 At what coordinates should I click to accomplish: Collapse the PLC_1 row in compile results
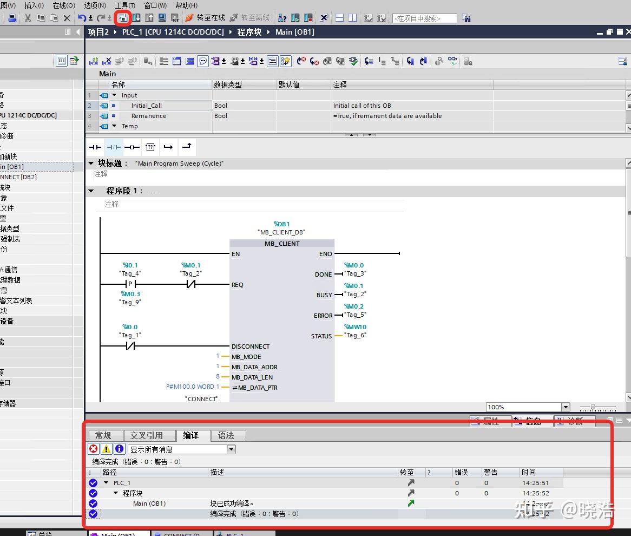point(106,482)
